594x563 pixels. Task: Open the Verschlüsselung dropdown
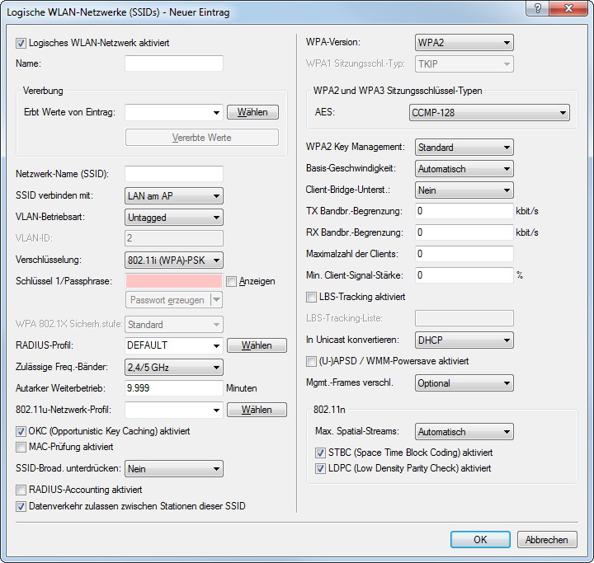174,260
